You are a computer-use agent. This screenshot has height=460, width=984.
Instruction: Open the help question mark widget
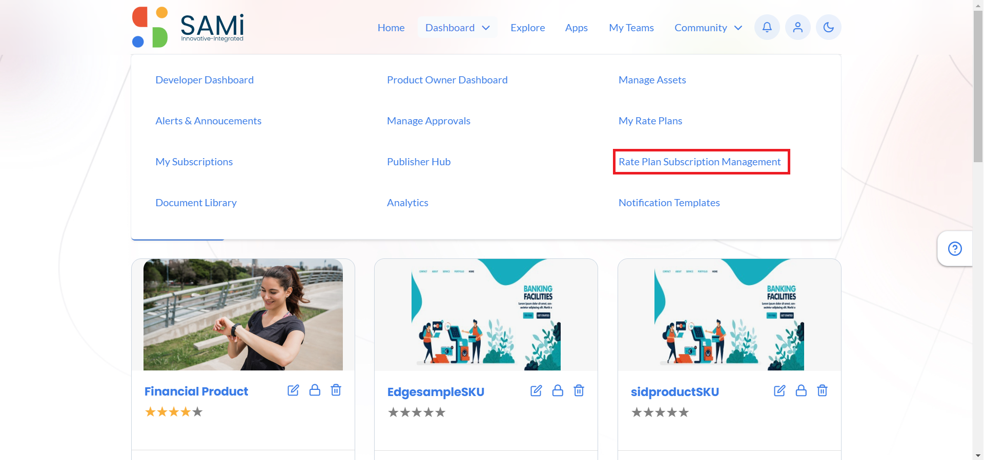pyautogui.click(x=955, y=249)
